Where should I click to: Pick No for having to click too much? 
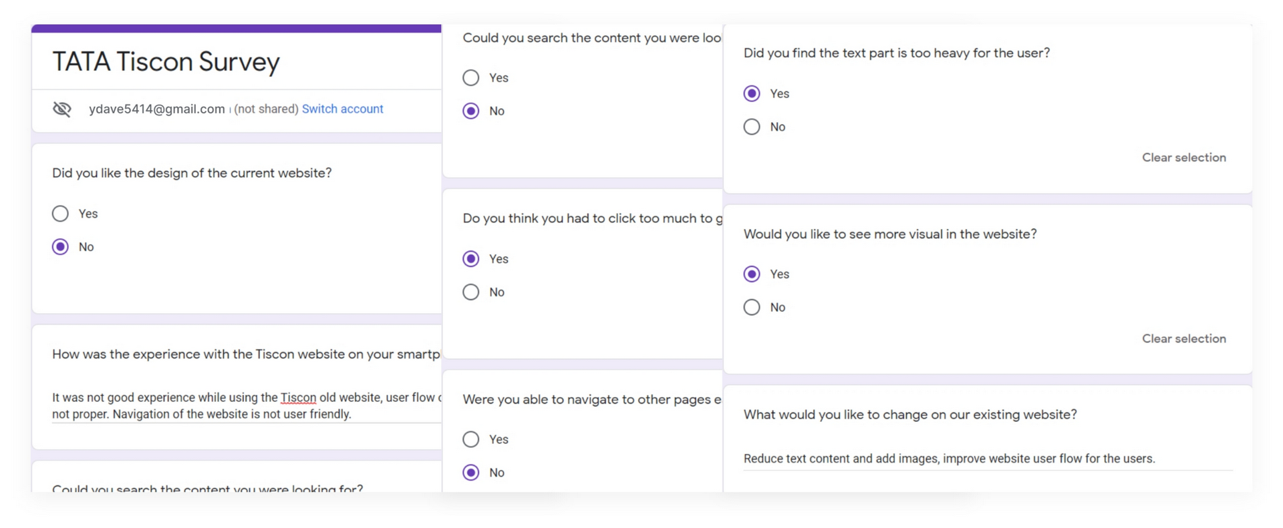[471, 292]
